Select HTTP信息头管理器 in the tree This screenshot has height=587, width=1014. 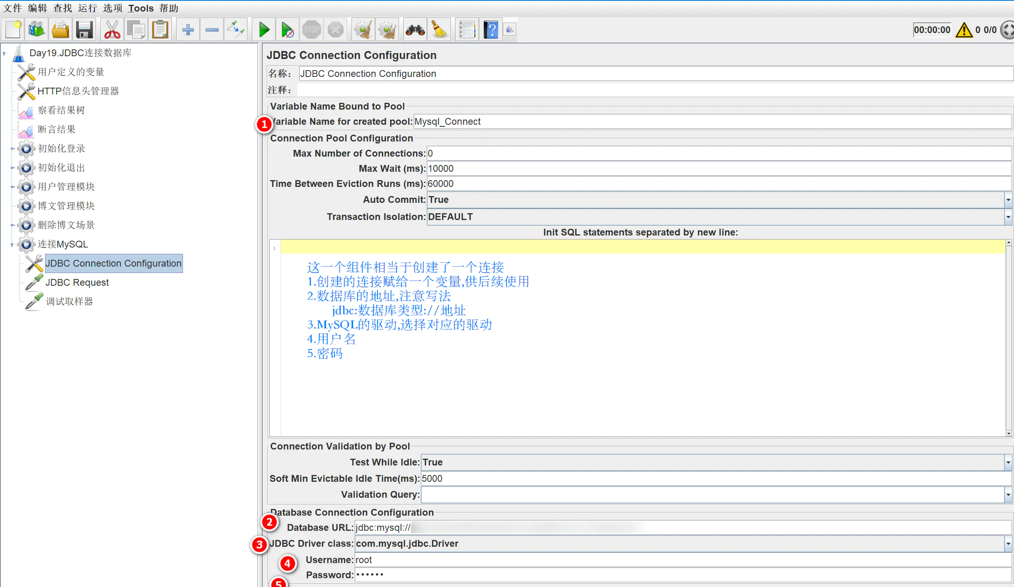[78, 91]
